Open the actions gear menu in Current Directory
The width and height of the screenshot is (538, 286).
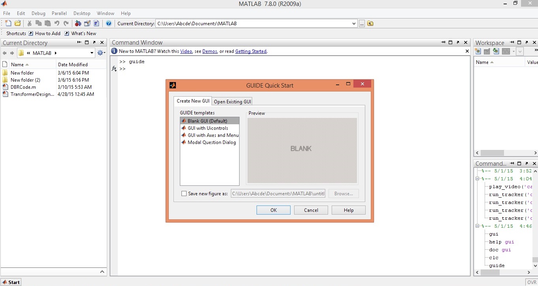coord(100,52)
